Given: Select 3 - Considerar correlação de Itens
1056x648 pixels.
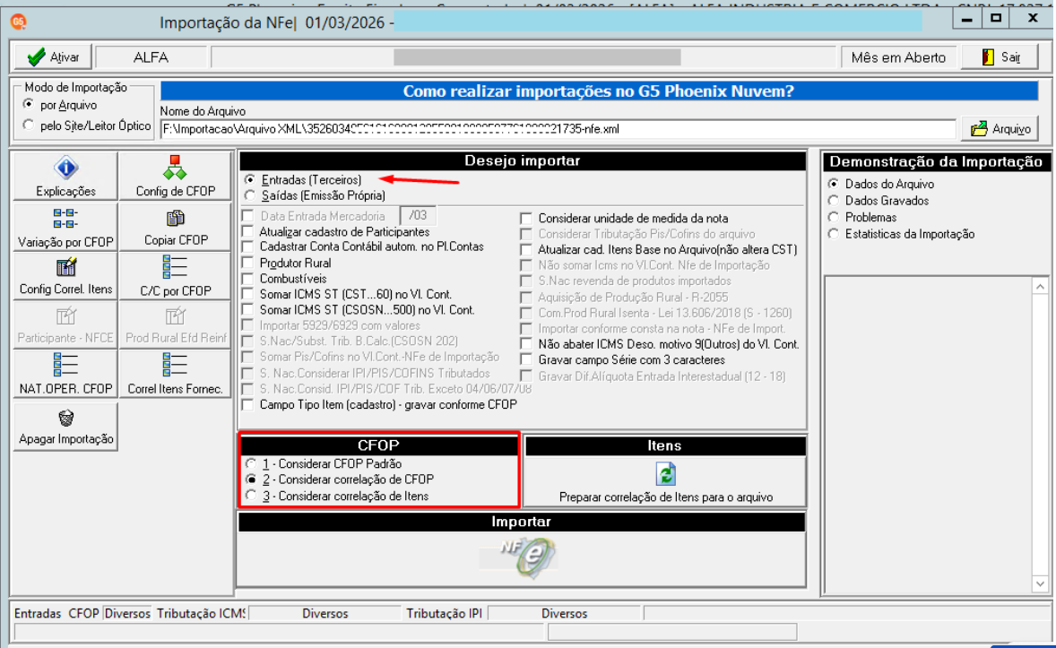Looking at the screenshot, I should [251, 496].
